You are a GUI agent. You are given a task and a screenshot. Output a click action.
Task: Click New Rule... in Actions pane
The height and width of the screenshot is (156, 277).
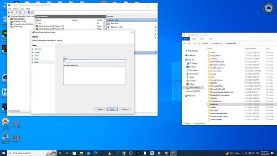click(x=116, y=23)
